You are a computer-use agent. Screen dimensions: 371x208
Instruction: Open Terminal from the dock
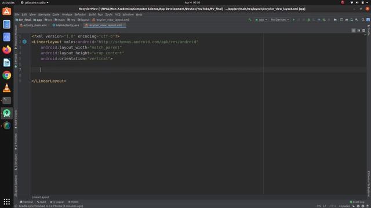[x=6, y=101]
